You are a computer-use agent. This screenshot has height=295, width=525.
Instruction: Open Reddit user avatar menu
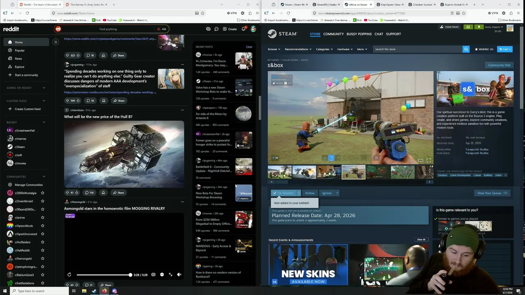coord(253,29)
